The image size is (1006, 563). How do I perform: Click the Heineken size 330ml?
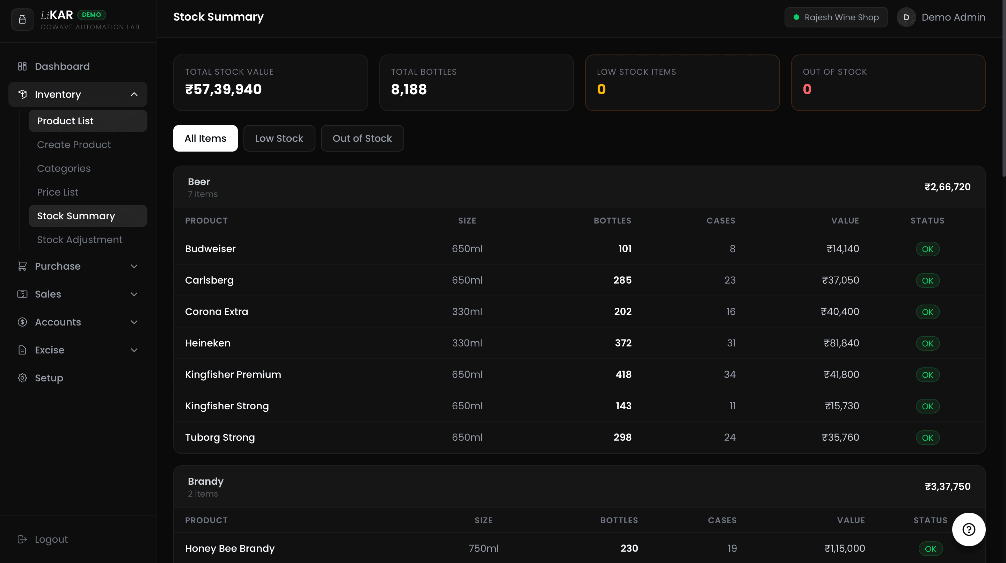tap(467, 343)
